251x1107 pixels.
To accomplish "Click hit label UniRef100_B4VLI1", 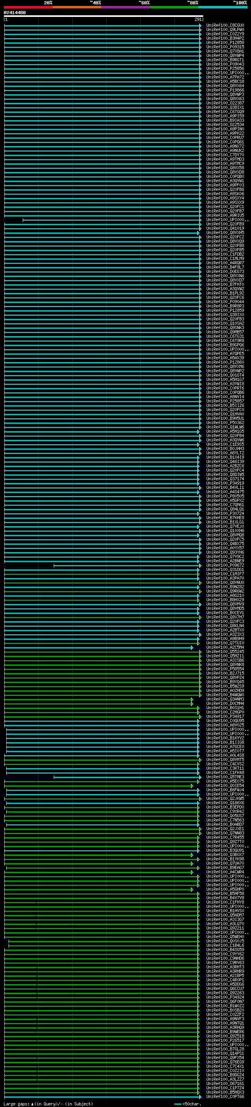I will pos(225,487).
